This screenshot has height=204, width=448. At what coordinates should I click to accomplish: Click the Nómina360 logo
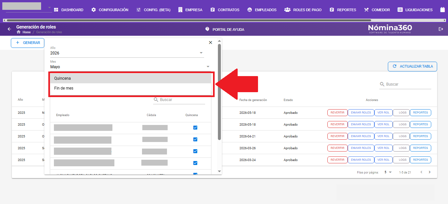[x=390, y=29]
